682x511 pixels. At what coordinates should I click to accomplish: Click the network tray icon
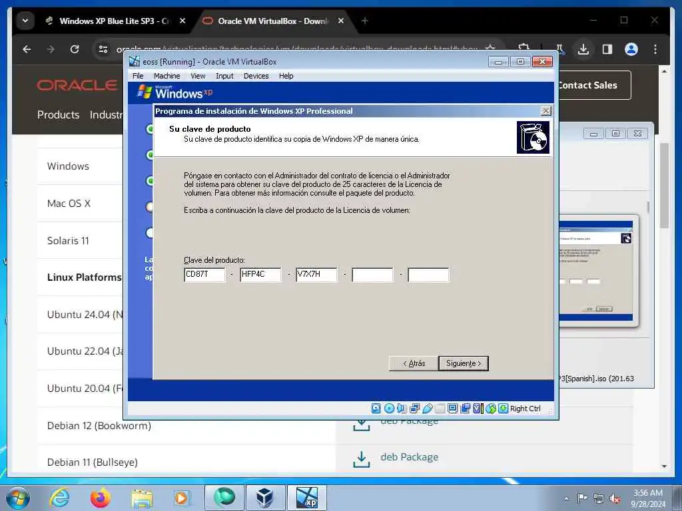tap(599, 499)
